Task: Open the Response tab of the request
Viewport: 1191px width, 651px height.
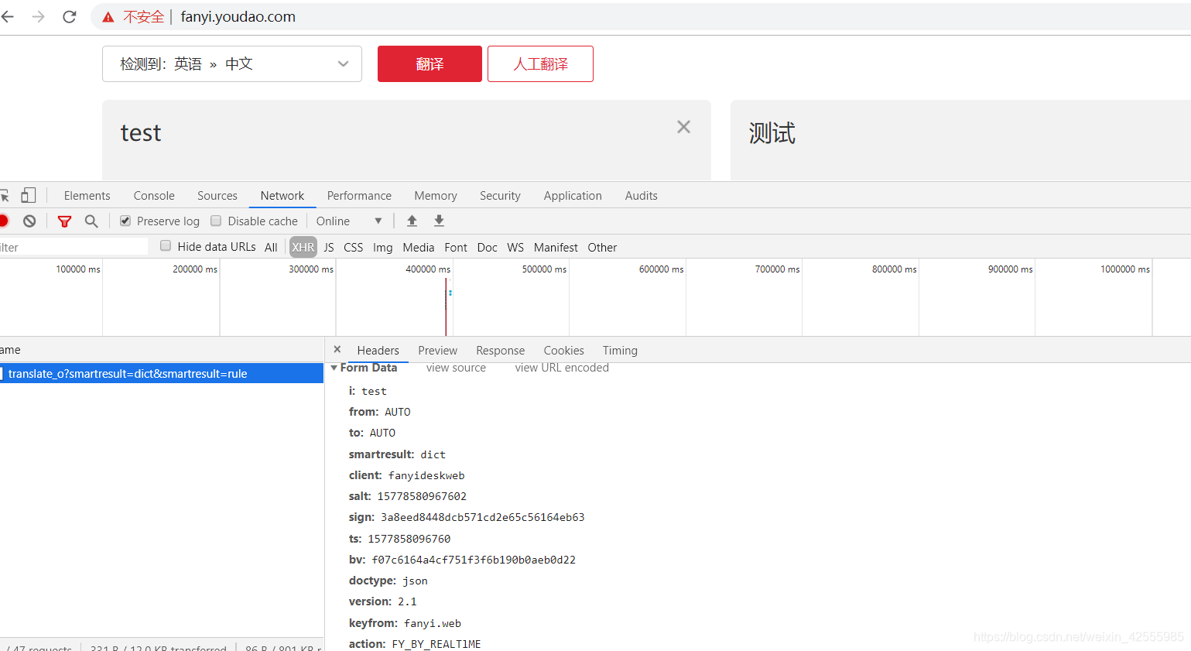Action: click(x=500, y=351)
